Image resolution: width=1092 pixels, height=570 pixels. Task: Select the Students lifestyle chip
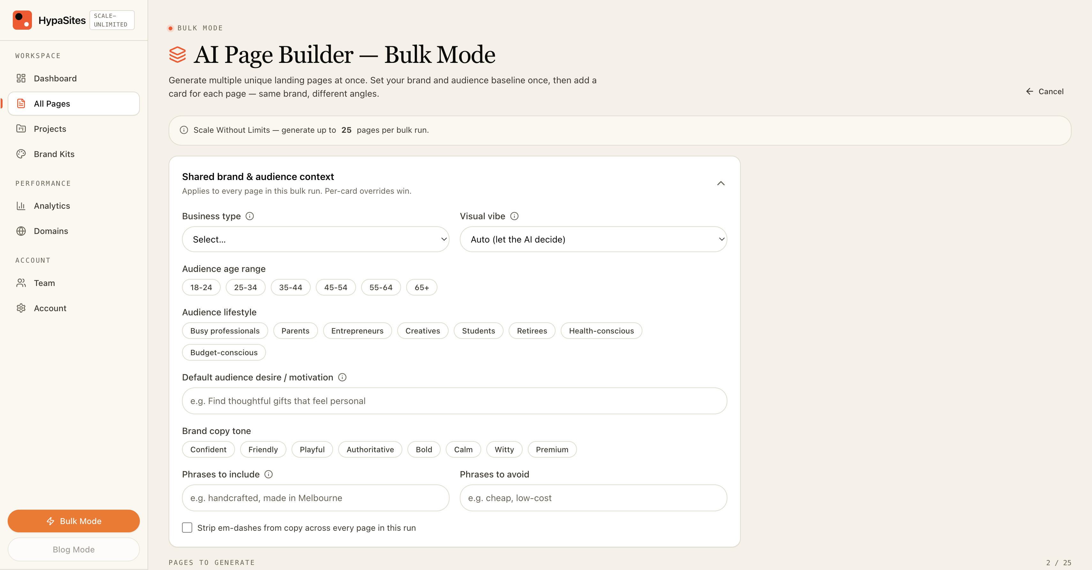pyautogui.click(x=478, y=331)
